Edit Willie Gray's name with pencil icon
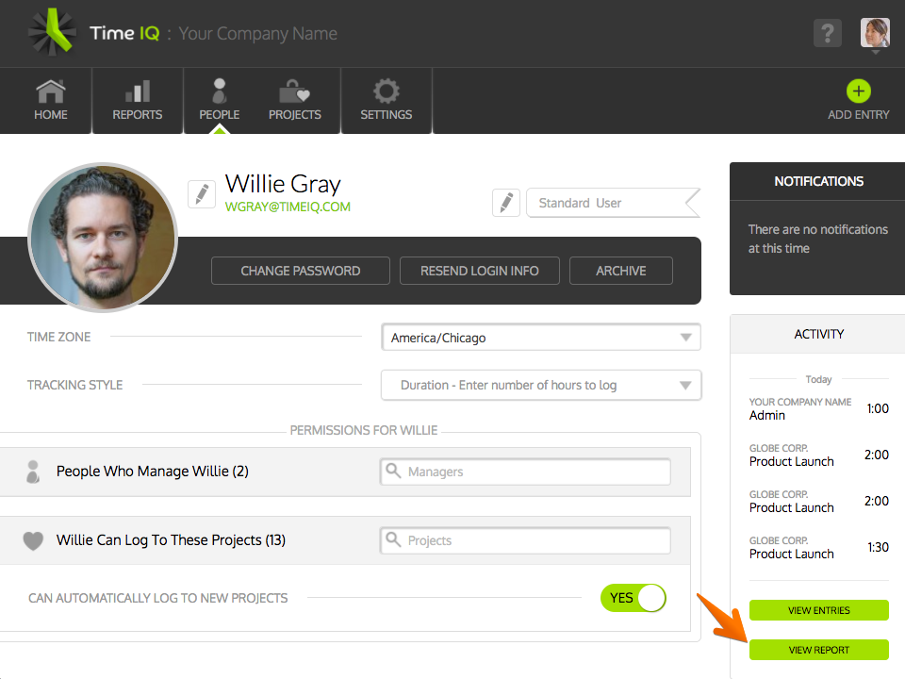The image size is (905, 679). click(202, 194)
